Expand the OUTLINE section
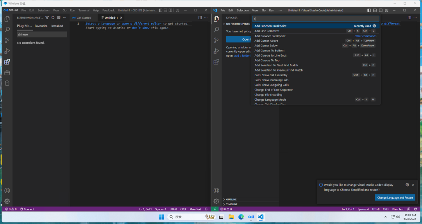This screenshot has height=224, width=422. tap(250, 199)
